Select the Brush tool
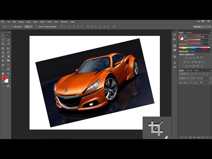This screenshot has height=159, width=212. click(8, 48)
